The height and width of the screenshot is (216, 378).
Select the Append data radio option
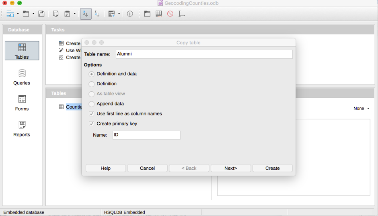[92, 104]
